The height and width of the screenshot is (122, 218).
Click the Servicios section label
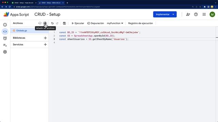(18, 44)
